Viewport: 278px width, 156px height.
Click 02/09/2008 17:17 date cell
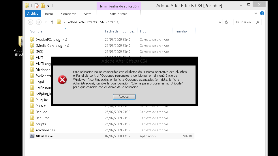pyautogui.click(x=118, y=136)
